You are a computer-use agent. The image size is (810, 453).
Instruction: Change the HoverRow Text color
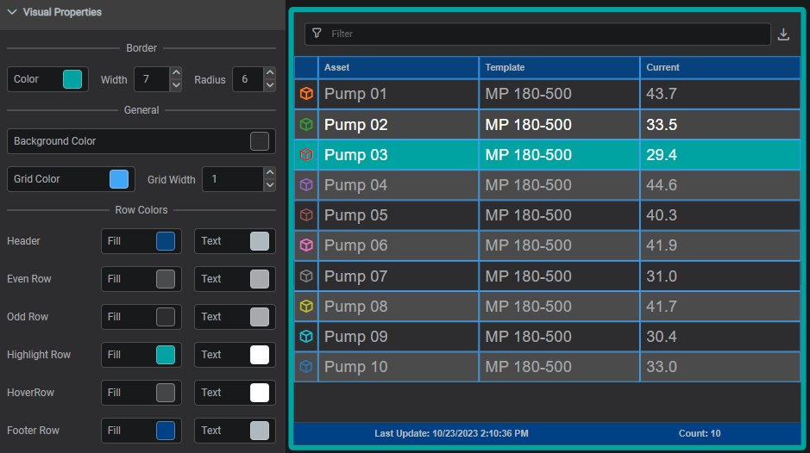pos(260,393)
